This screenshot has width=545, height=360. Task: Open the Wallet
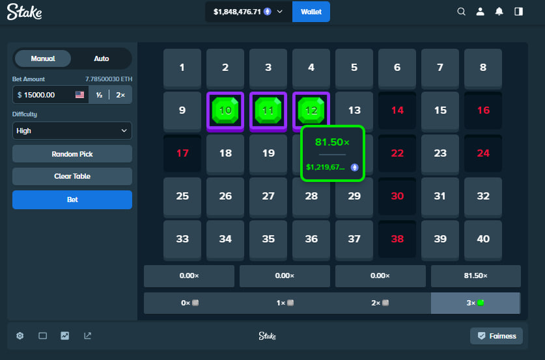(x=311, y=12)
